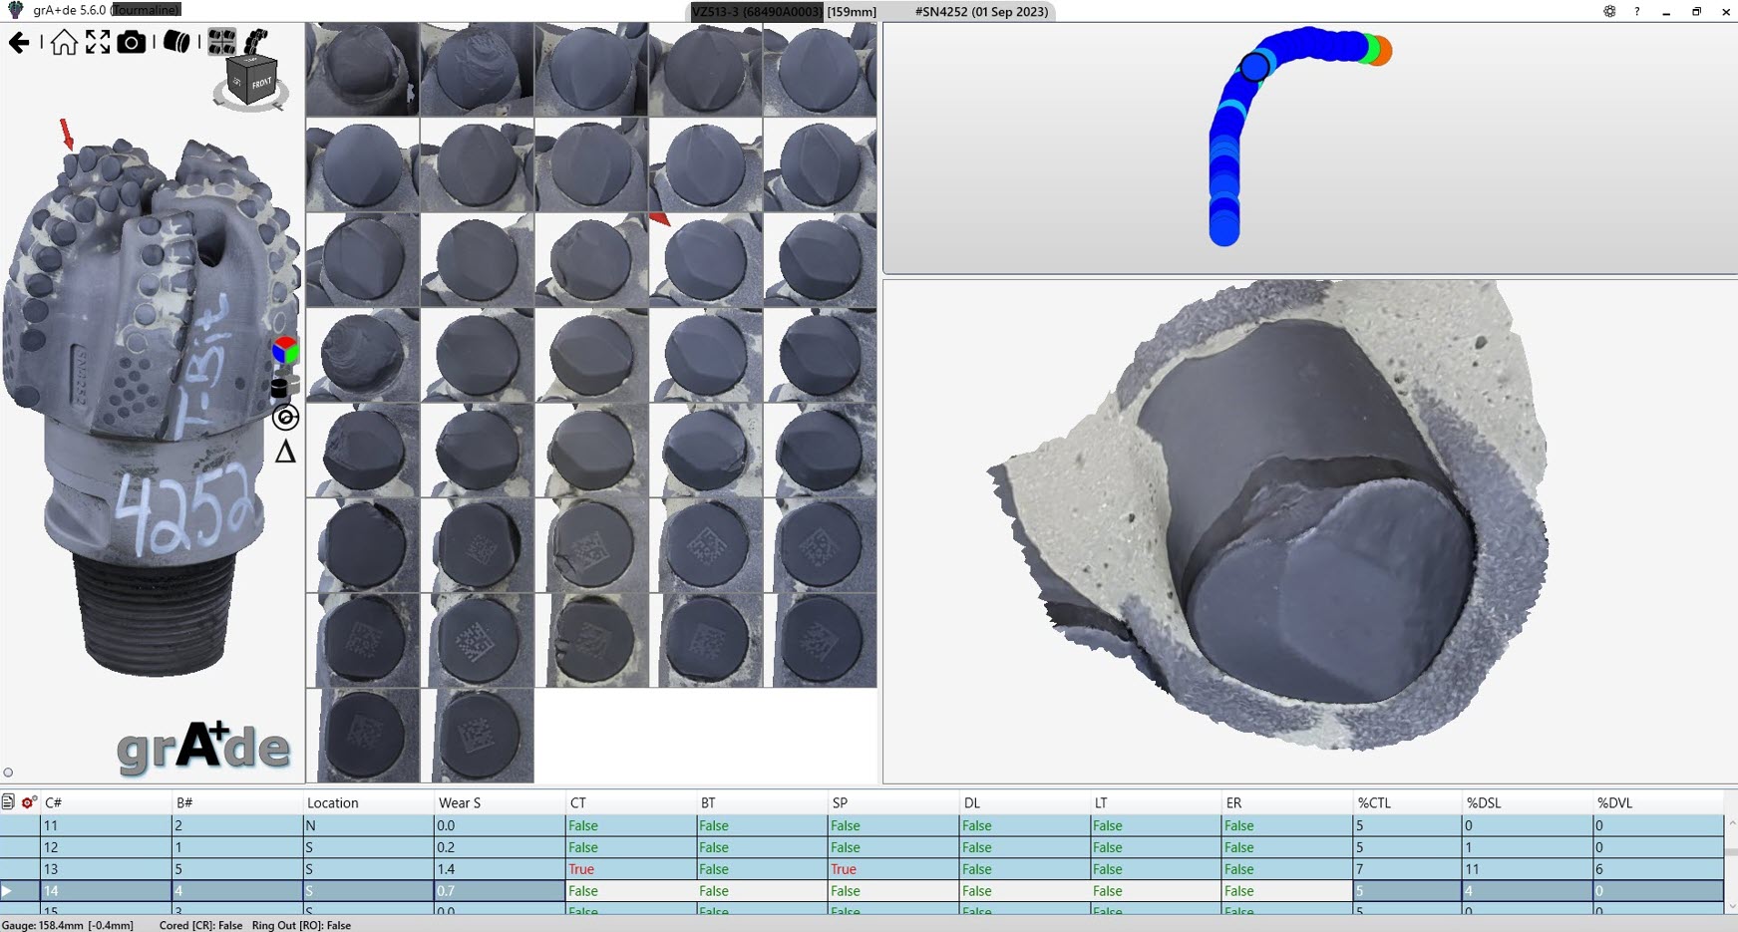Reset the 3D view with the home icon
The height and width of the screenshot is (932, 1738).
pos(64,42)
